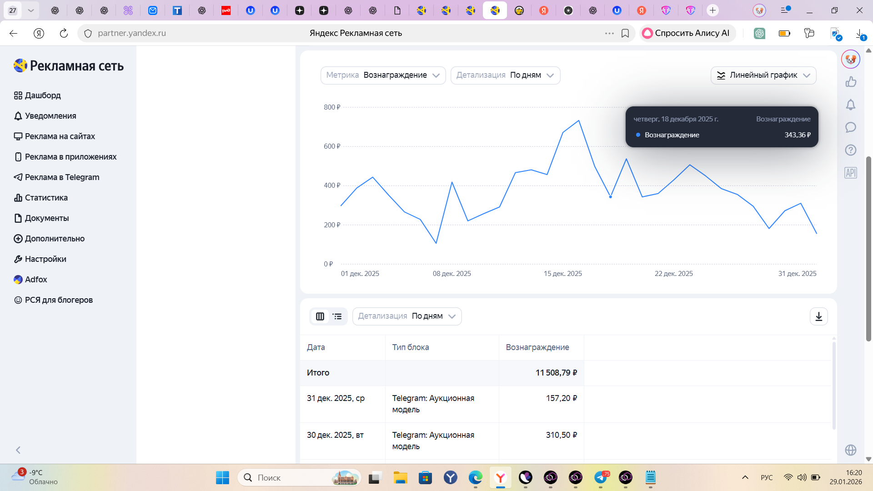
Task: Click the Windows taskbar search field
Action: [291, 477]
